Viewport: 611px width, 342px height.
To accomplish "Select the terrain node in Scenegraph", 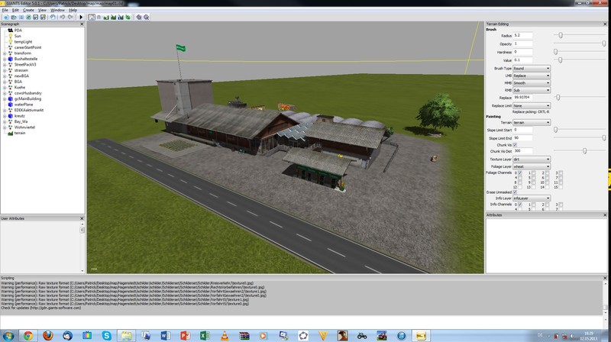I will point(20,133).
